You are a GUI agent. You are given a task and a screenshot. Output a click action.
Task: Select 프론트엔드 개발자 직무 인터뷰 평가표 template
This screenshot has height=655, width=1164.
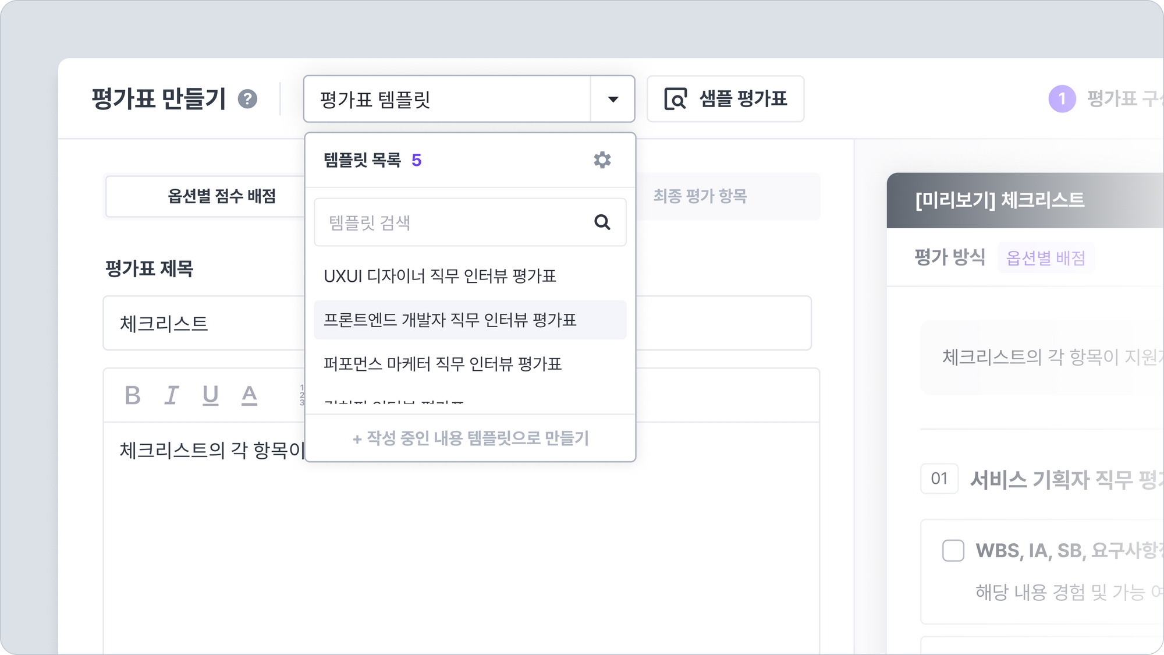pos(449,320)
